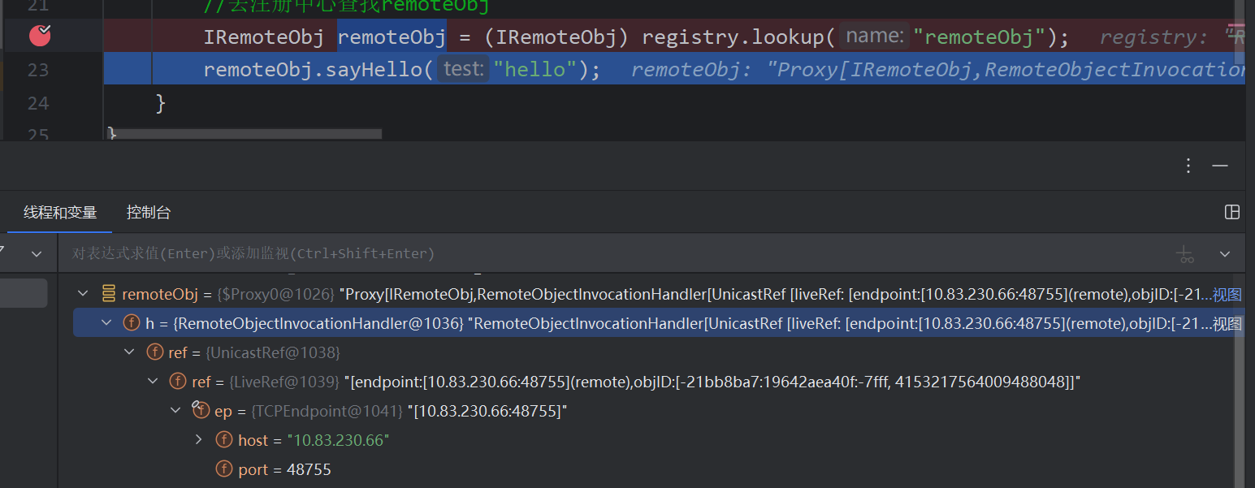
Task: Collapse the remoteObj variable node
Action: [x=82, y=294]
